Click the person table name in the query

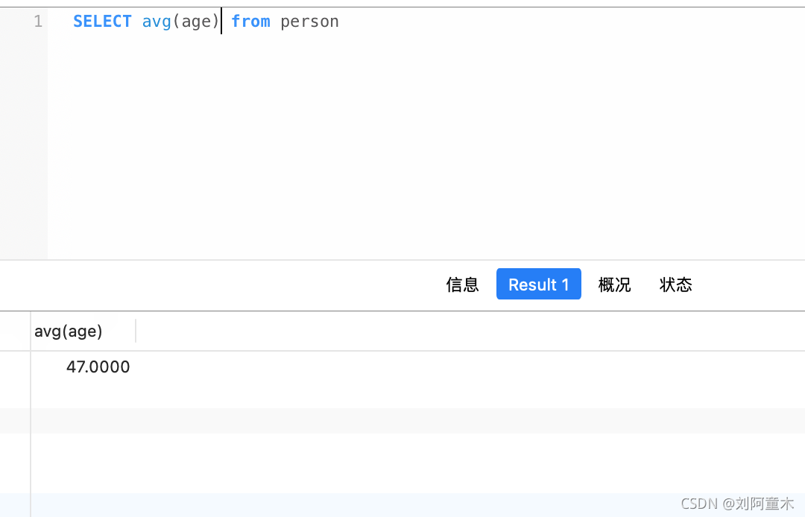(309, 21)
